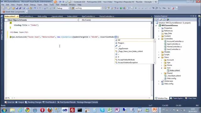This screenshot has height=113, width=201.
Task: Open the Debug menu
Action: coord(33,5)
